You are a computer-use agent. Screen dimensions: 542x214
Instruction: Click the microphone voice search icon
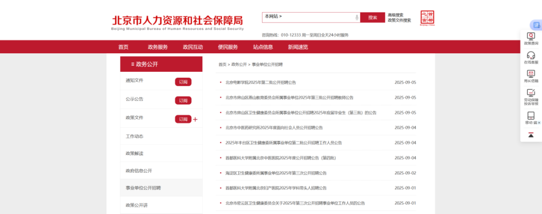coord(357,18)
